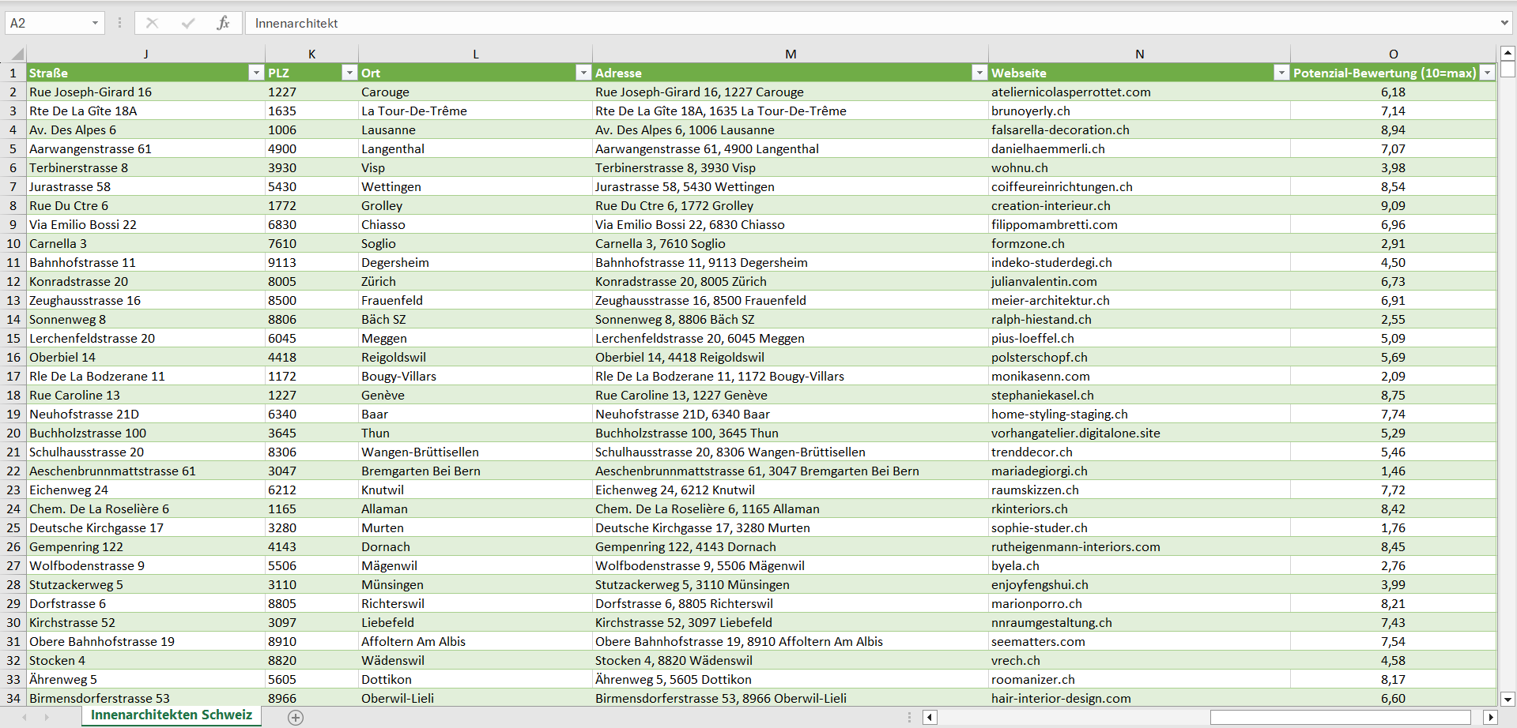The image size is (1517, 728).
Task: Click website cell rkinteriors.ch
Action: tap(1140, 508)
